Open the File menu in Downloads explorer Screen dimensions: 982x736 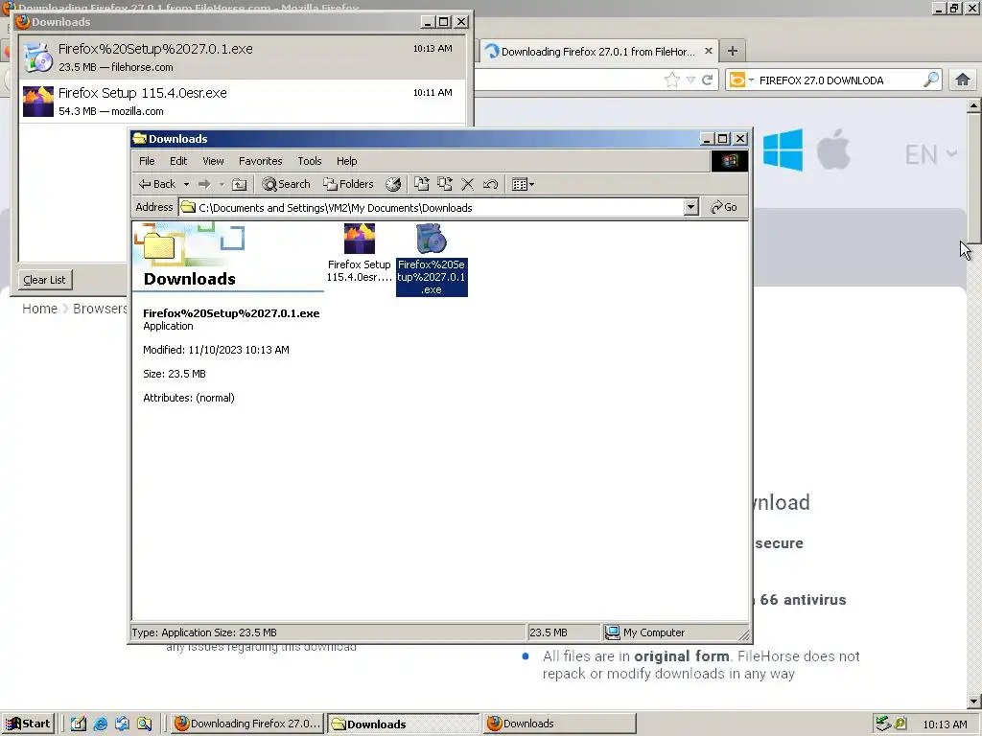[x=147, y=161]
